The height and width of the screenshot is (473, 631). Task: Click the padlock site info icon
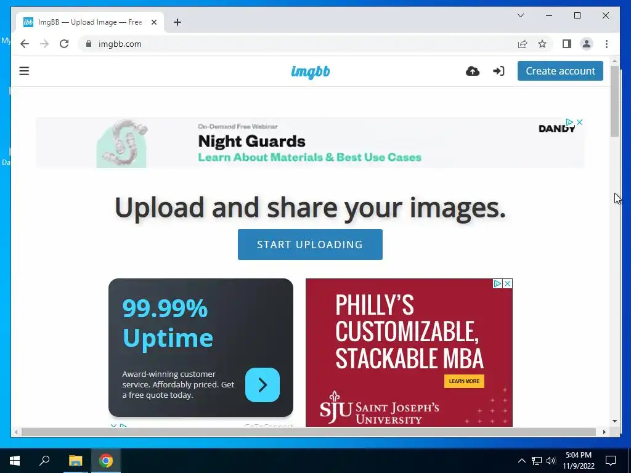pyautogui.click(x=89, y=44)
